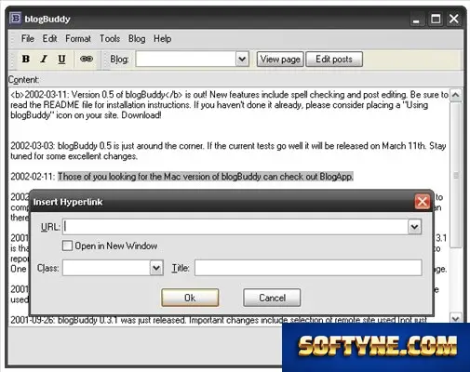The height and width of the screenshot is (372, 470).
Task: Open the Tools menu
Action: pos(110,39)
